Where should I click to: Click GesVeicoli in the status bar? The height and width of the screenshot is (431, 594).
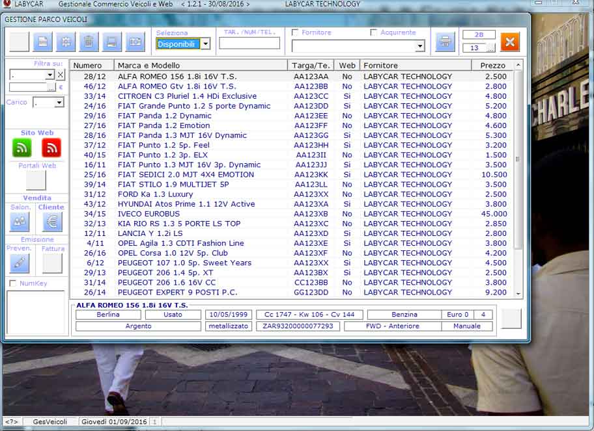click(x=50, y=421)
